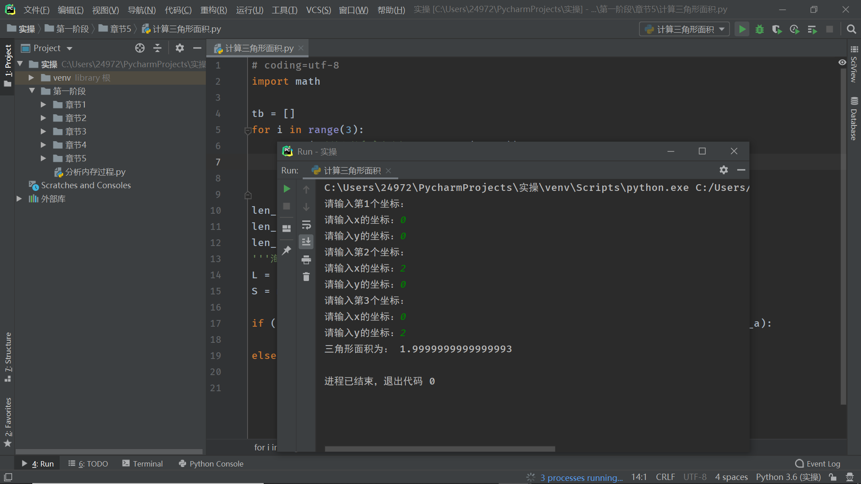The width and height of the screenshot is (861, 484).
Task: Open the Database side panel
Action: point(854,119)
